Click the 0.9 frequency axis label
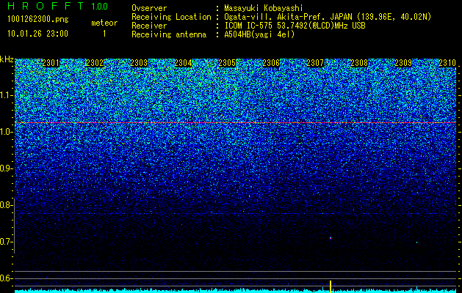The height and width of the screenshot is (293, 462). [6, 168]
